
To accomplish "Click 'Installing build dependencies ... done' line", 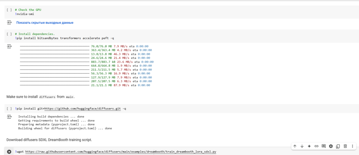I will click(x=51, y=116).
